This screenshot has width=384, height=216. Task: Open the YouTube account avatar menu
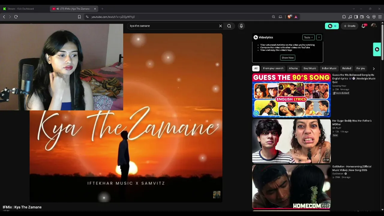click(373, 26)
